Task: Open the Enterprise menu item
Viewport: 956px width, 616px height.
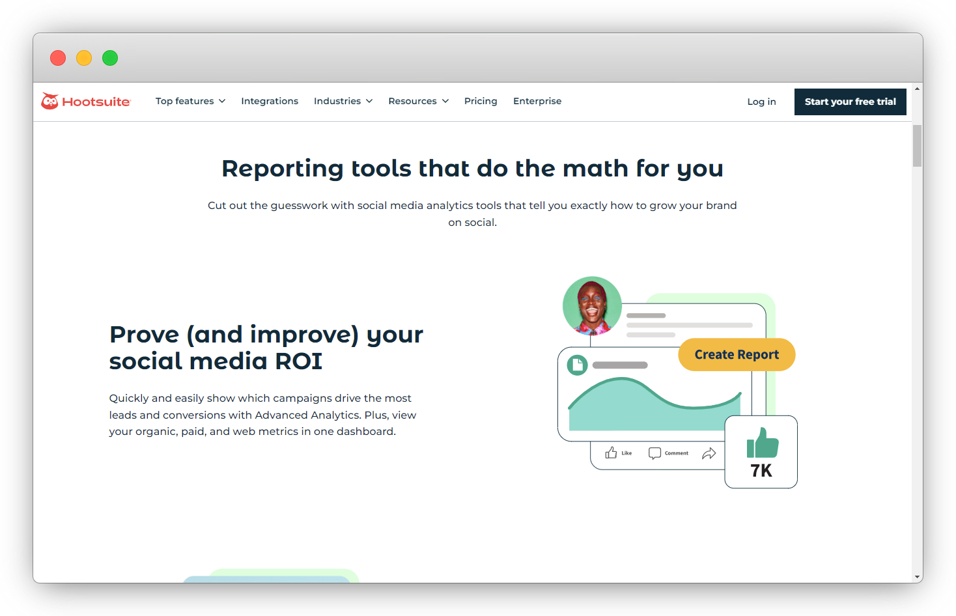Action: [537, 101]
